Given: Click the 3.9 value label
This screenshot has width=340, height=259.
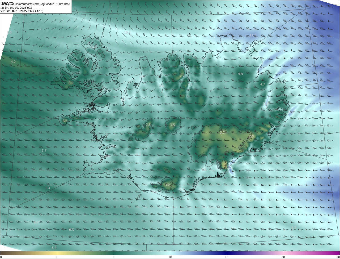Looking at the screenshot, I should click(71, 83).
